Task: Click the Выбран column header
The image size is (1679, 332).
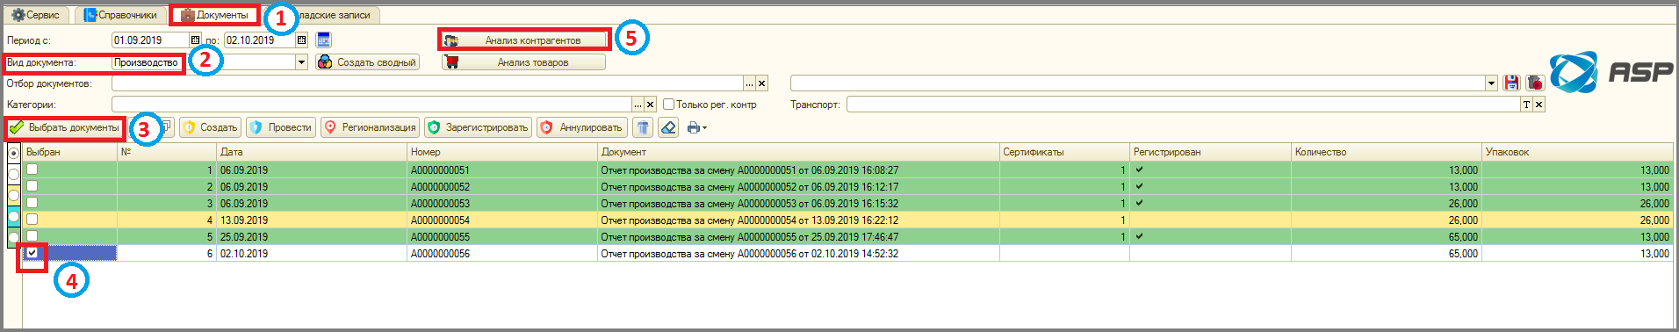Action: point(69,152)
